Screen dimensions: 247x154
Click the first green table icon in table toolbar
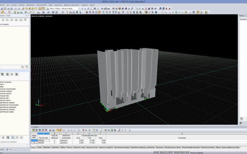(x=33, y=130)
